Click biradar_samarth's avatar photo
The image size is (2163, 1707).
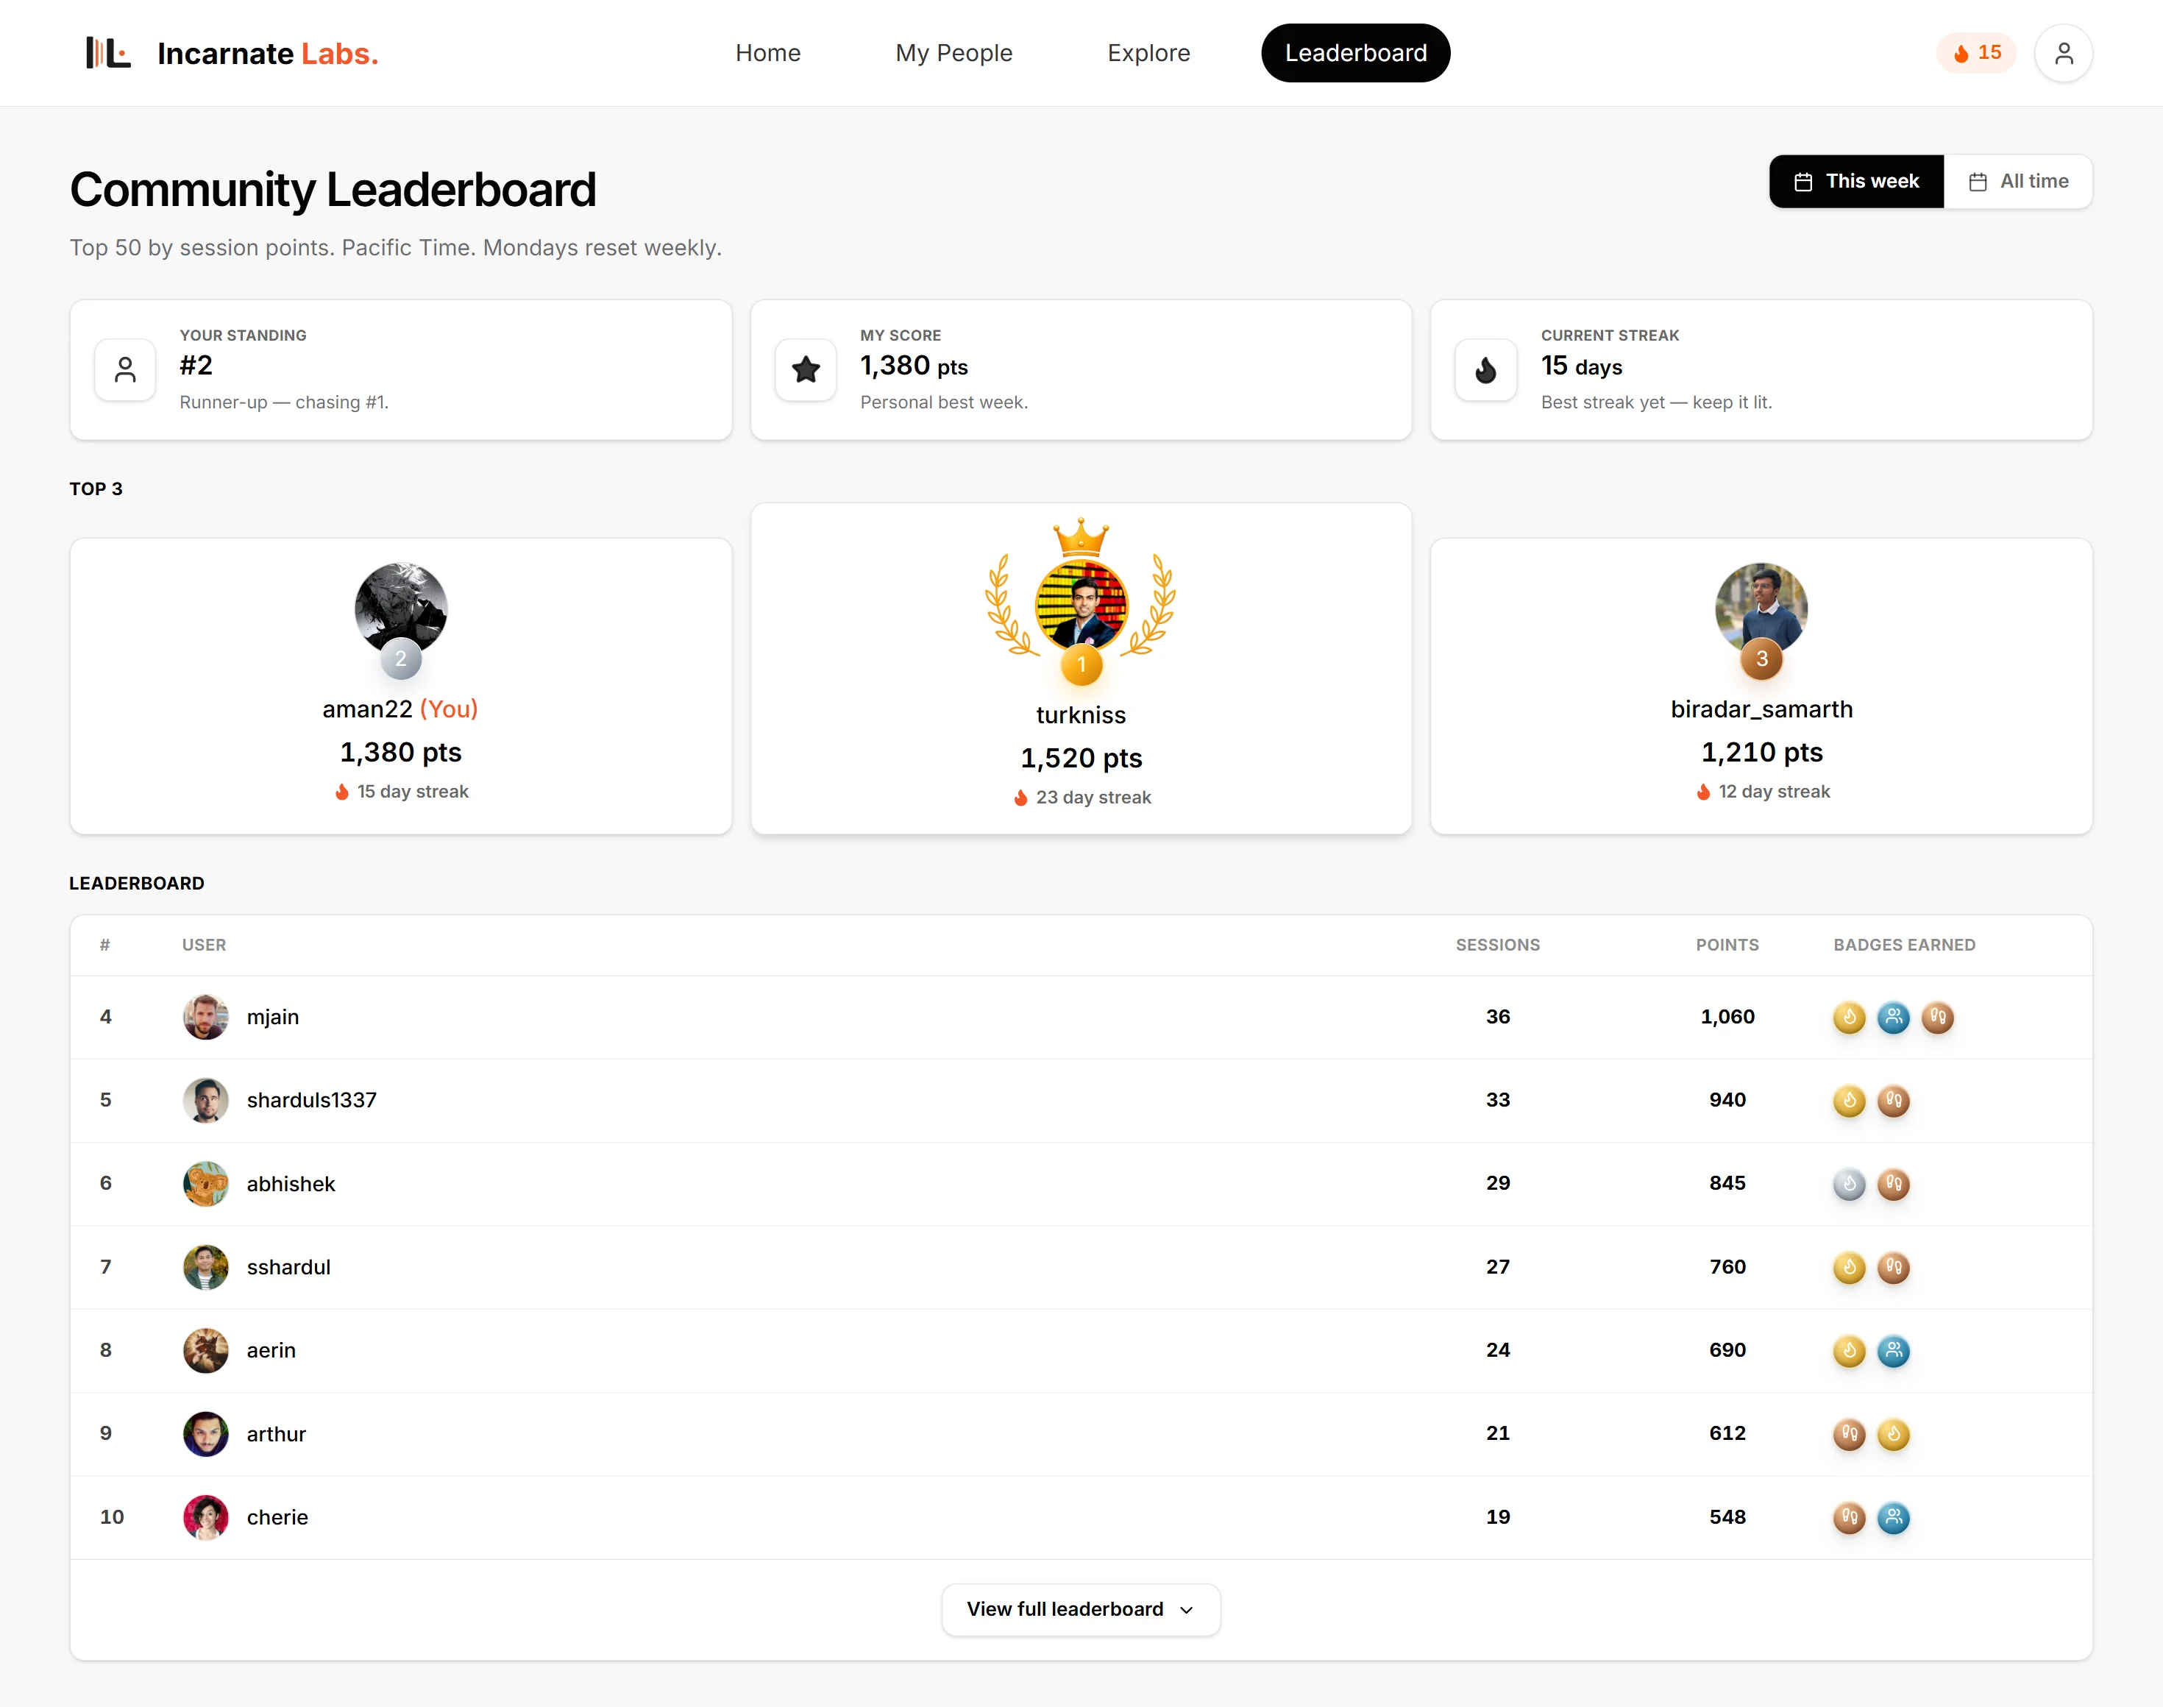pyautogui.click(x=1761, y=608)
